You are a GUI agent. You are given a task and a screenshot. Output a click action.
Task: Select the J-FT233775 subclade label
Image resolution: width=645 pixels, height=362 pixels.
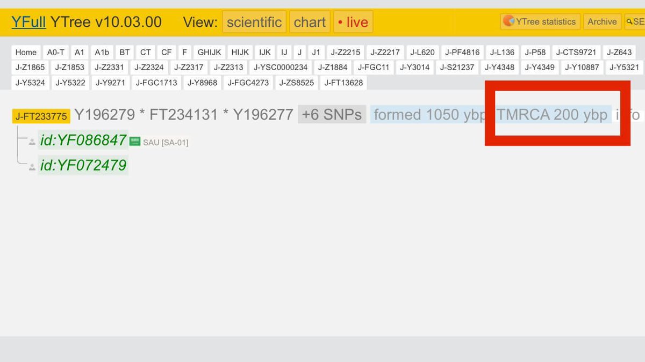(x=41, y=116)
